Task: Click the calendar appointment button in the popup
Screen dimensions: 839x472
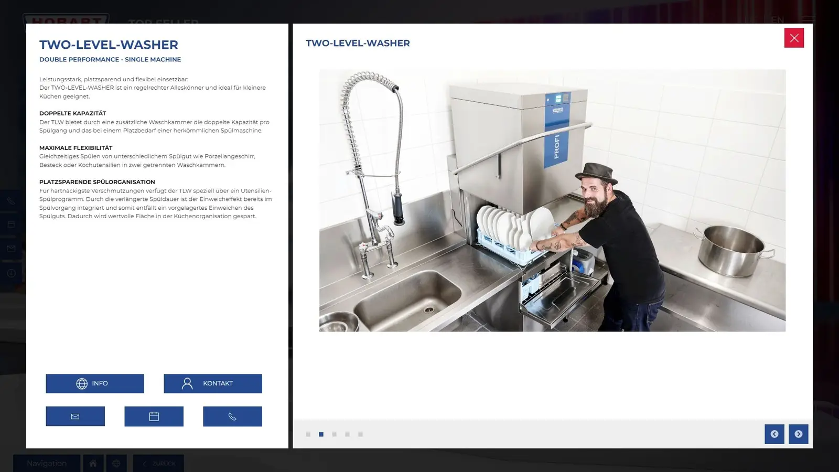Action: point(154,416)
